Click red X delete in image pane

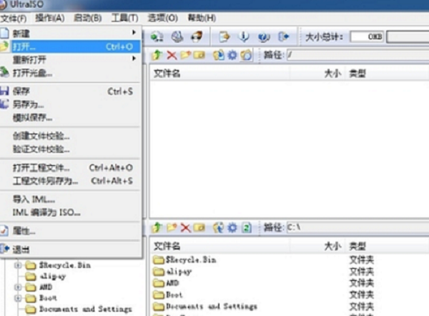point(172,55)
